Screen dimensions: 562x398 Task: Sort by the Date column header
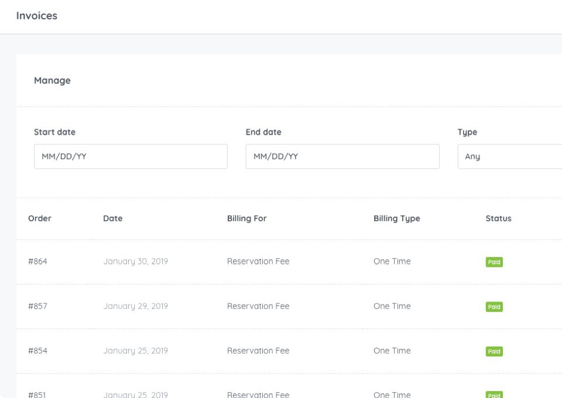coord(112,218)
